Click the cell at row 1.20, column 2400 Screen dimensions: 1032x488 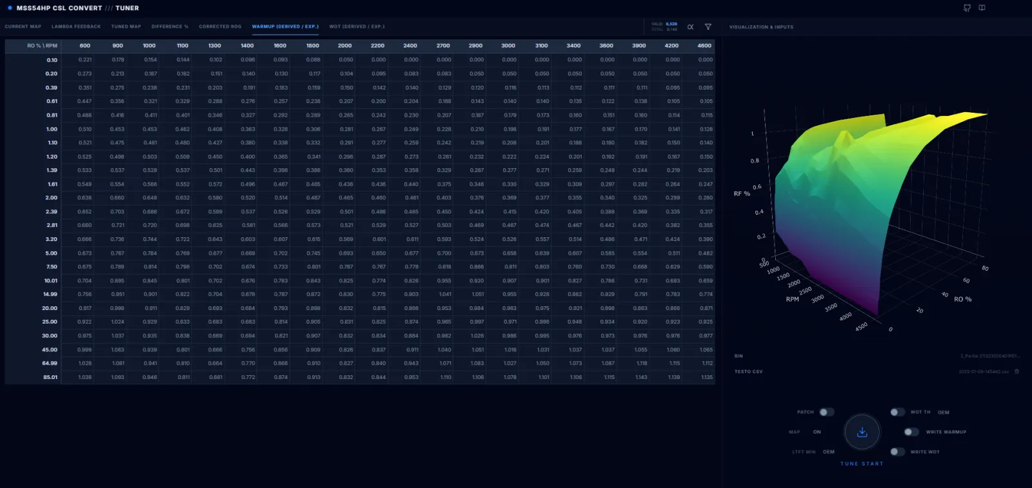pos(404,157)
